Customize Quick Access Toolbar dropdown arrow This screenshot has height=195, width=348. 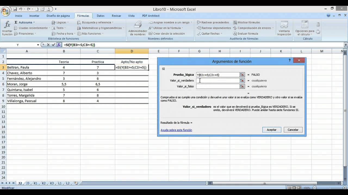coord(56,9)
